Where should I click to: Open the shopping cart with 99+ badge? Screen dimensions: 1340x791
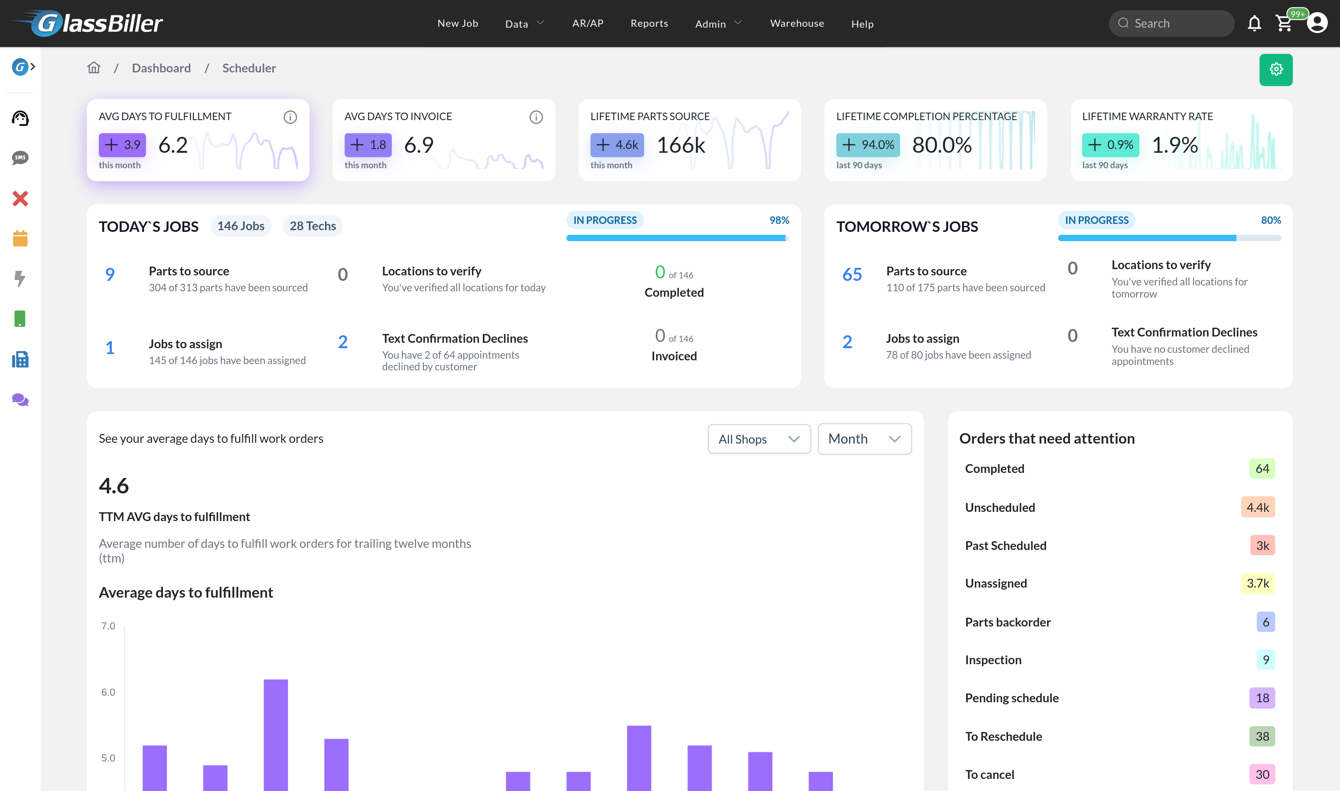coord(1284,23)
